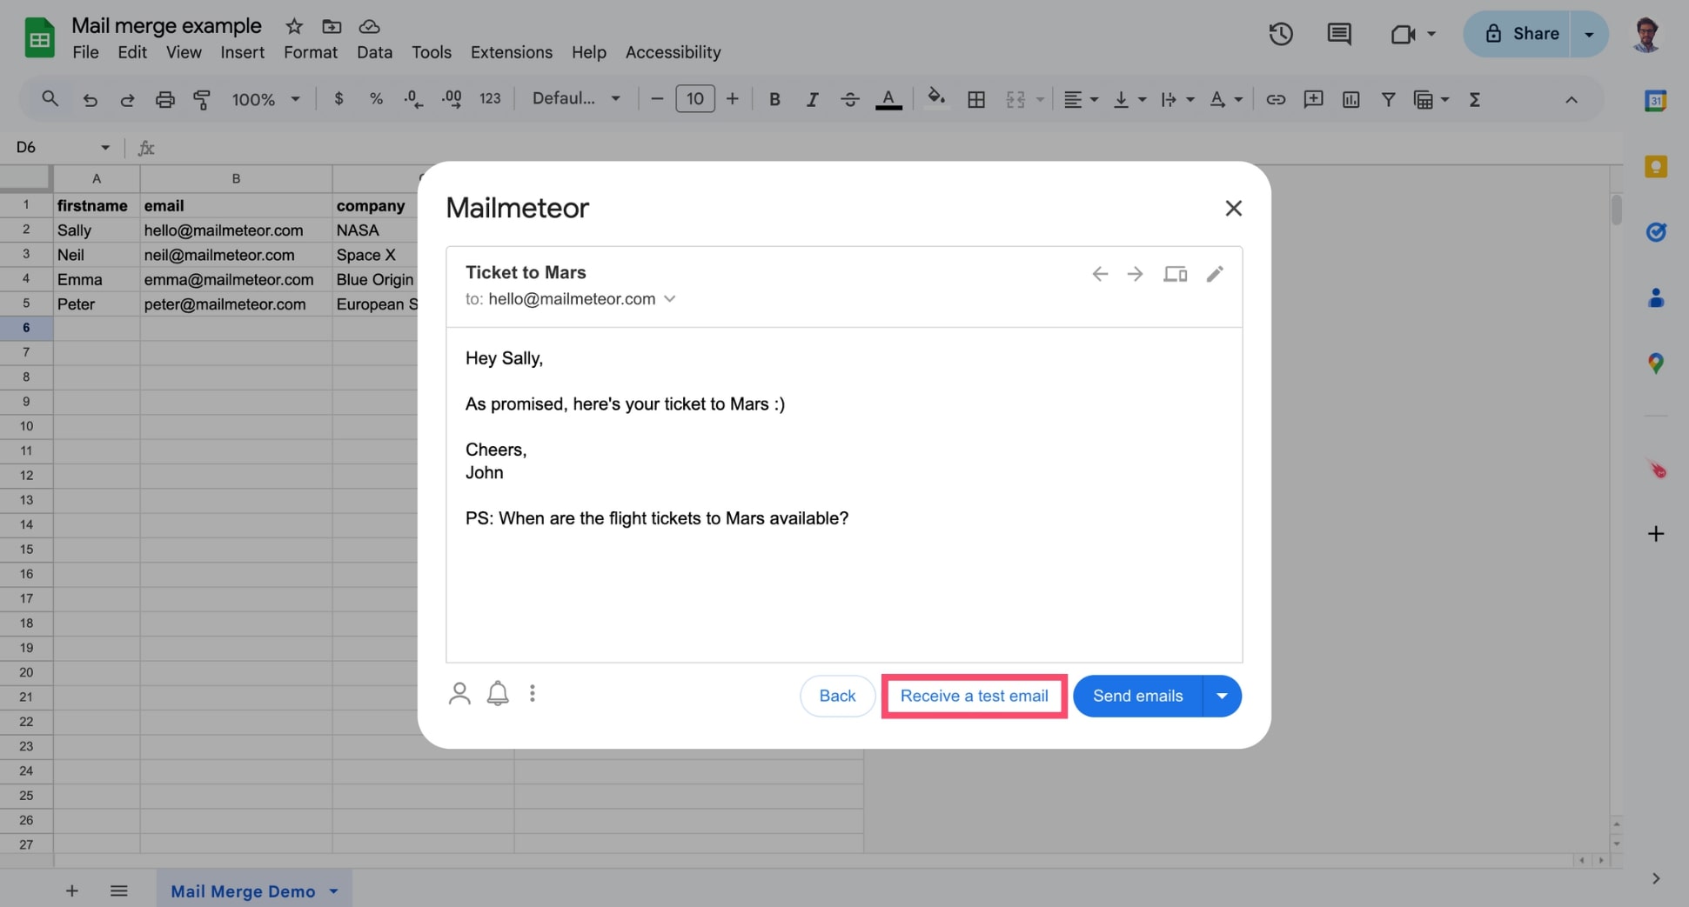Click the Mailmeteor bell notification icon

click(498, 693)
